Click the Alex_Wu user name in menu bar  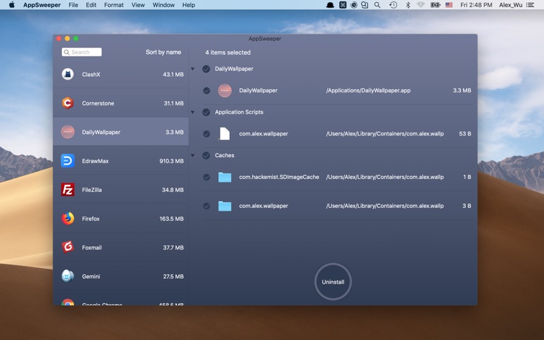[511, 5]
